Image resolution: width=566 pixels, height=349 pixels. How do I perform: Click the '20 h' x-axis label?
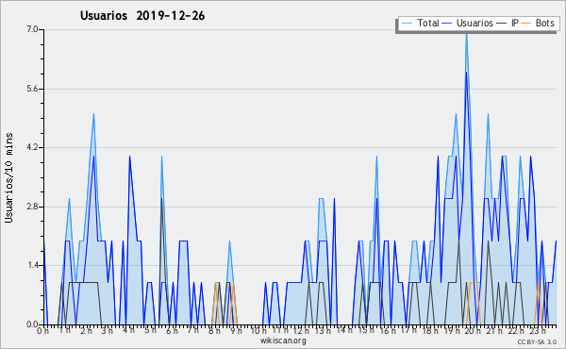(x=473, y=330)
